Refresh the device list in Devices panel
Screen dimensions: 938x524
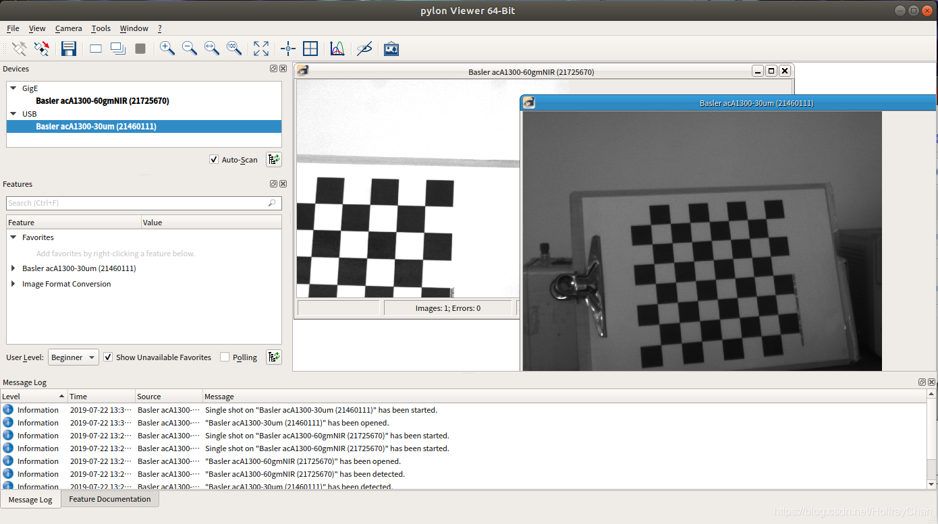pyautogui.click(x=274, y=159)
